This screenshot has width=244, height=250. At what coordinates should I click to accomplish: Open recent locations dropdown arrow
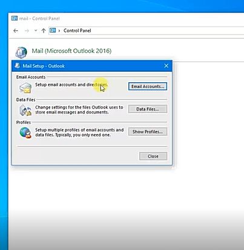pyautogui.click(x=36, y=31)
